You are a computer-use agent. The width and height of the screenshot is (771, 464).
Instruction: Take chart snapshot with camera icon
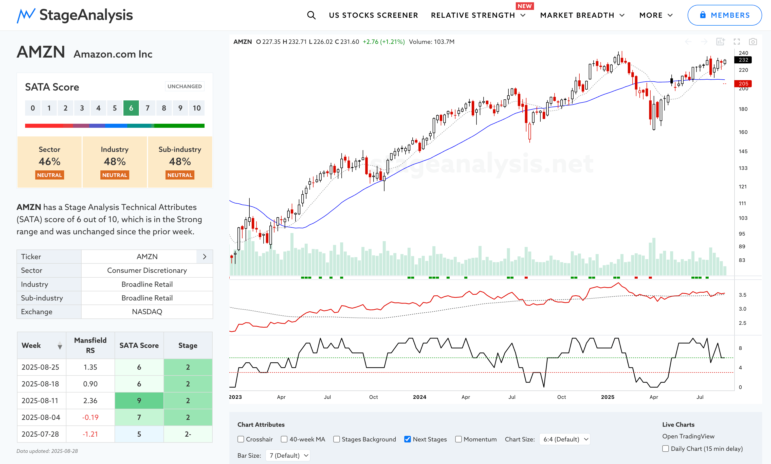(753, 42)
